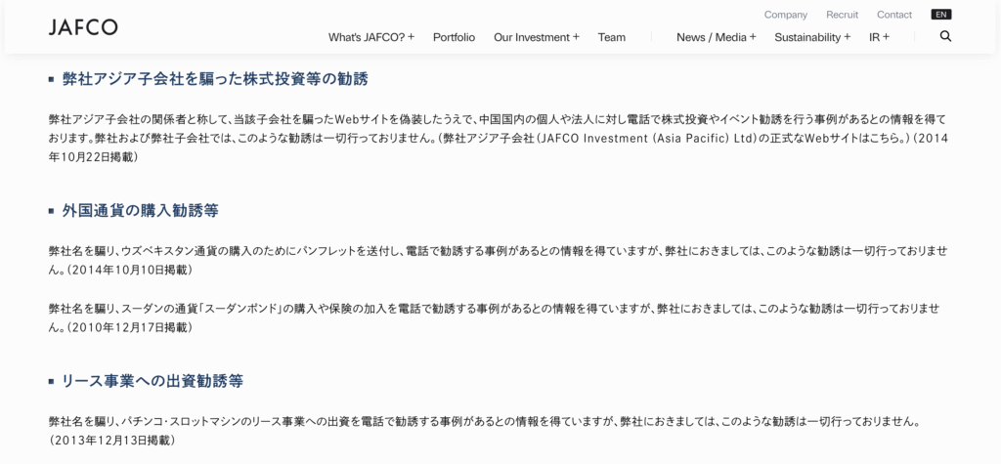The width and height of the screenshot is (1001, 464).
Task: Expand the Sustainability menu
Action: [x=812, y=37]
